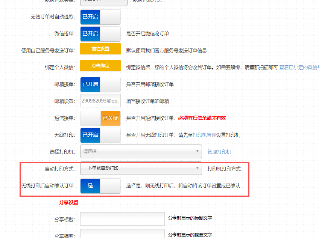Click the yellow 点击绑定 button
Screen dimensions: 319x238
(100, 66)
